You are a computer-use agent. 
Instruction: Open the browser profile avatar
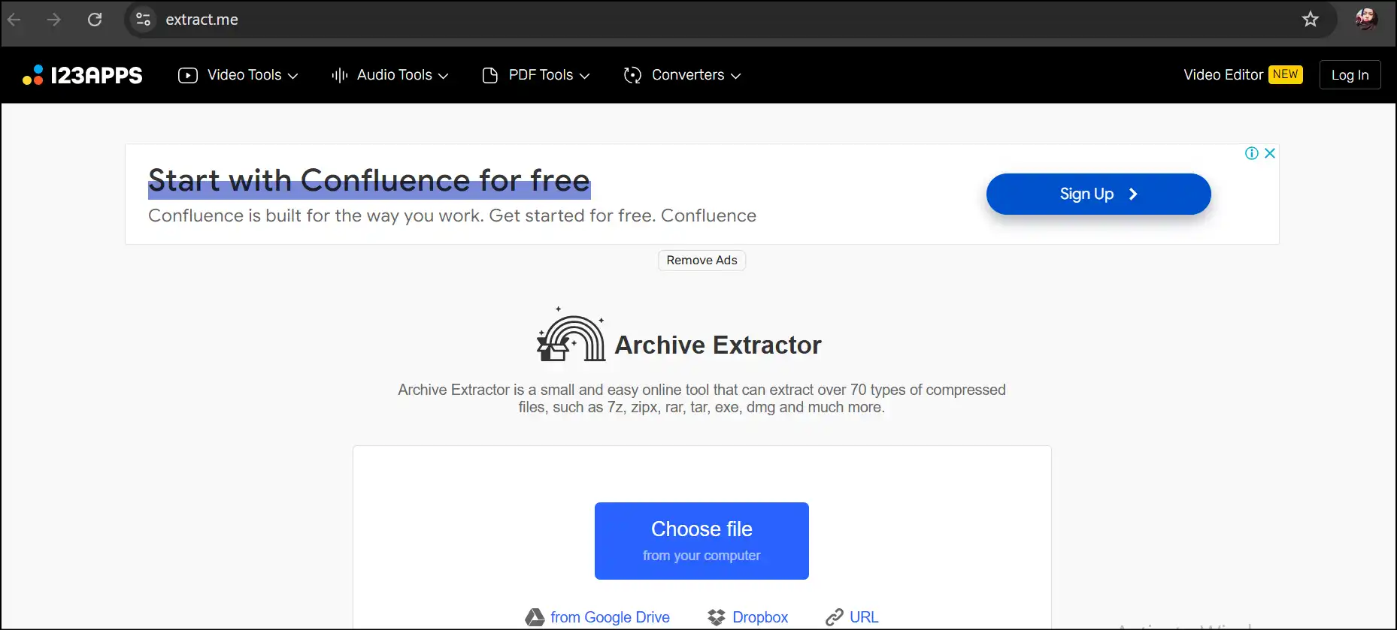[x=1366, y=19]
